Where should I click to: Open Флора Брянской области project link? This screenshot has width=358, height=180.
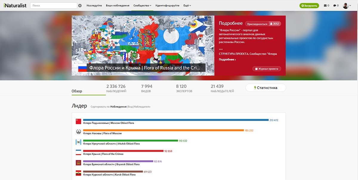111,164
